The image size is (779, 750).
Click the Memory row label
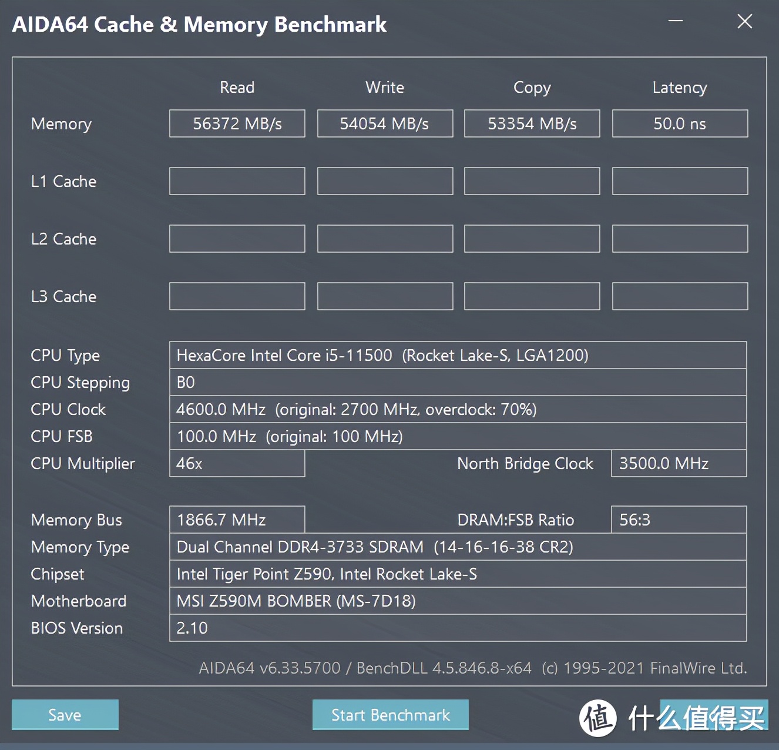point(61,124)
